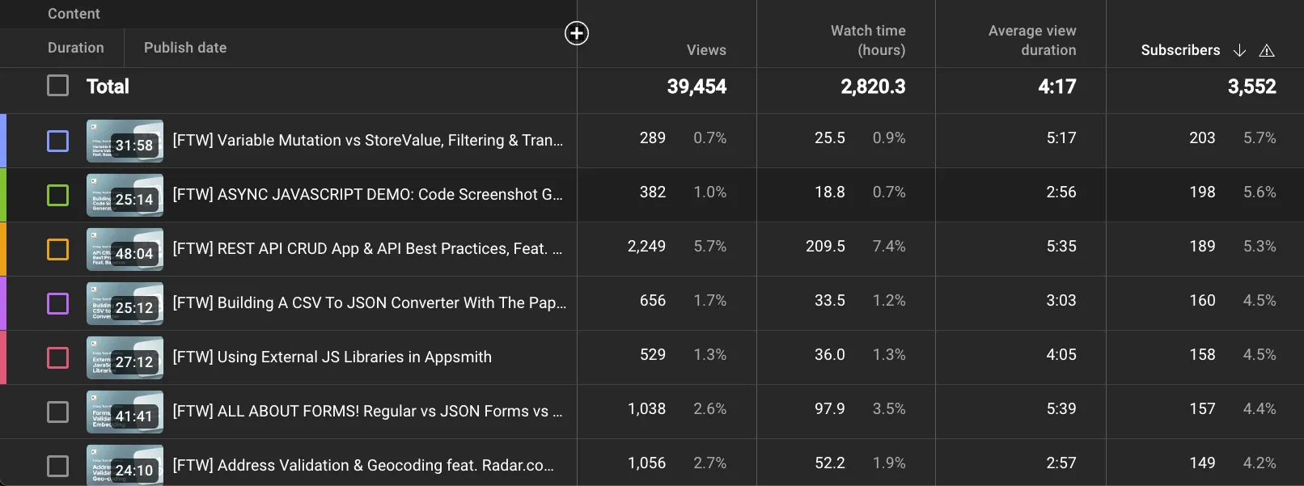Sort by Watch time (hours) column
The width and height of the screenshot is (1304, 486).
(868, 40)
